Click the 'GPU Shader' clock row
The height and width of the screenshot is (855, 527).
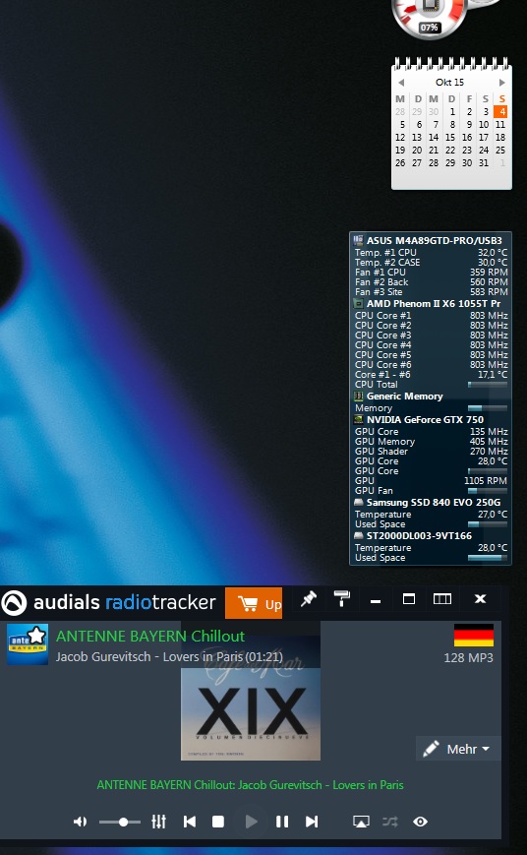pos(431,451)
